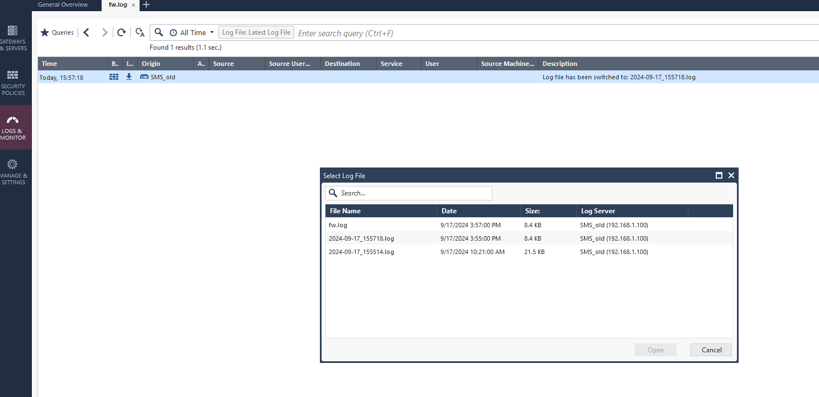Open the All Time period dropdown
Image resolution: width=819 pixels, height=397 pixels.
192,33
